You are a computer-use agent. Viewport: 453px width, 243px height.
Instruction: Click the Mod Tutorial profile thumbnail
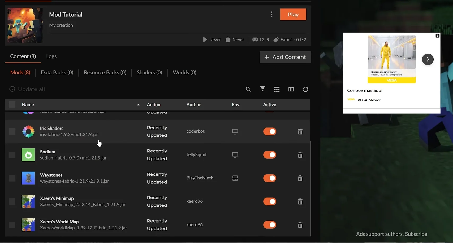click(x=25, y=25)
